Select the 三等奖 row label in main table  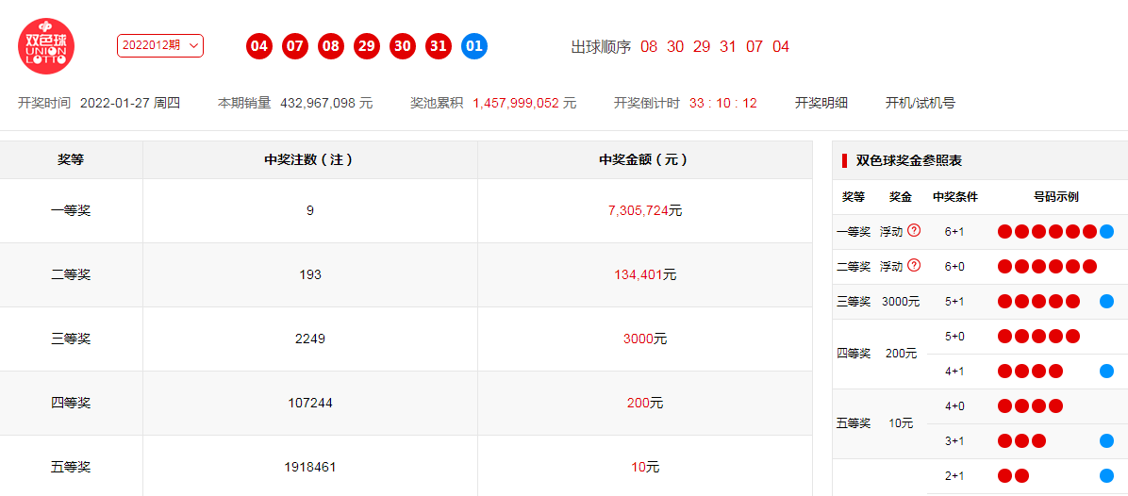tap(71, 339)
